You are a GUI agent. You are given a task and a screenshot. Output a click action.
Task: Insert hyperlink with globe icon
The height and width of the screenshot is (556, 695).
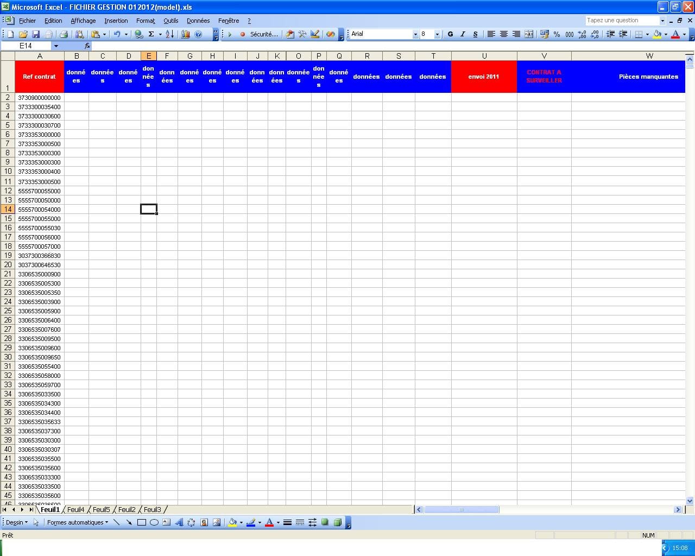139,34
